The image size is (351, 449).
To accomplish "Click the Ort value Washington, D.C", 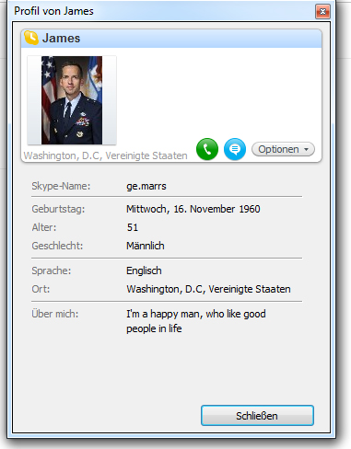I will click(208, 289).
